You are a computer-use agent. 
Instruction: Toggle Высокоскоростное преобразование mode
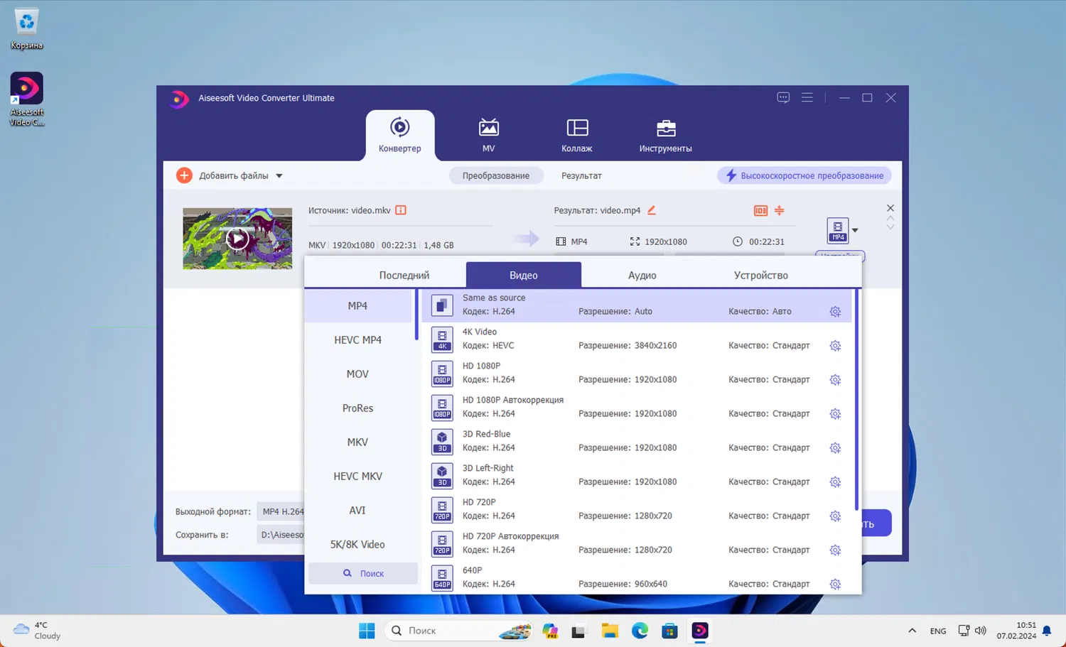click(804, 175)
